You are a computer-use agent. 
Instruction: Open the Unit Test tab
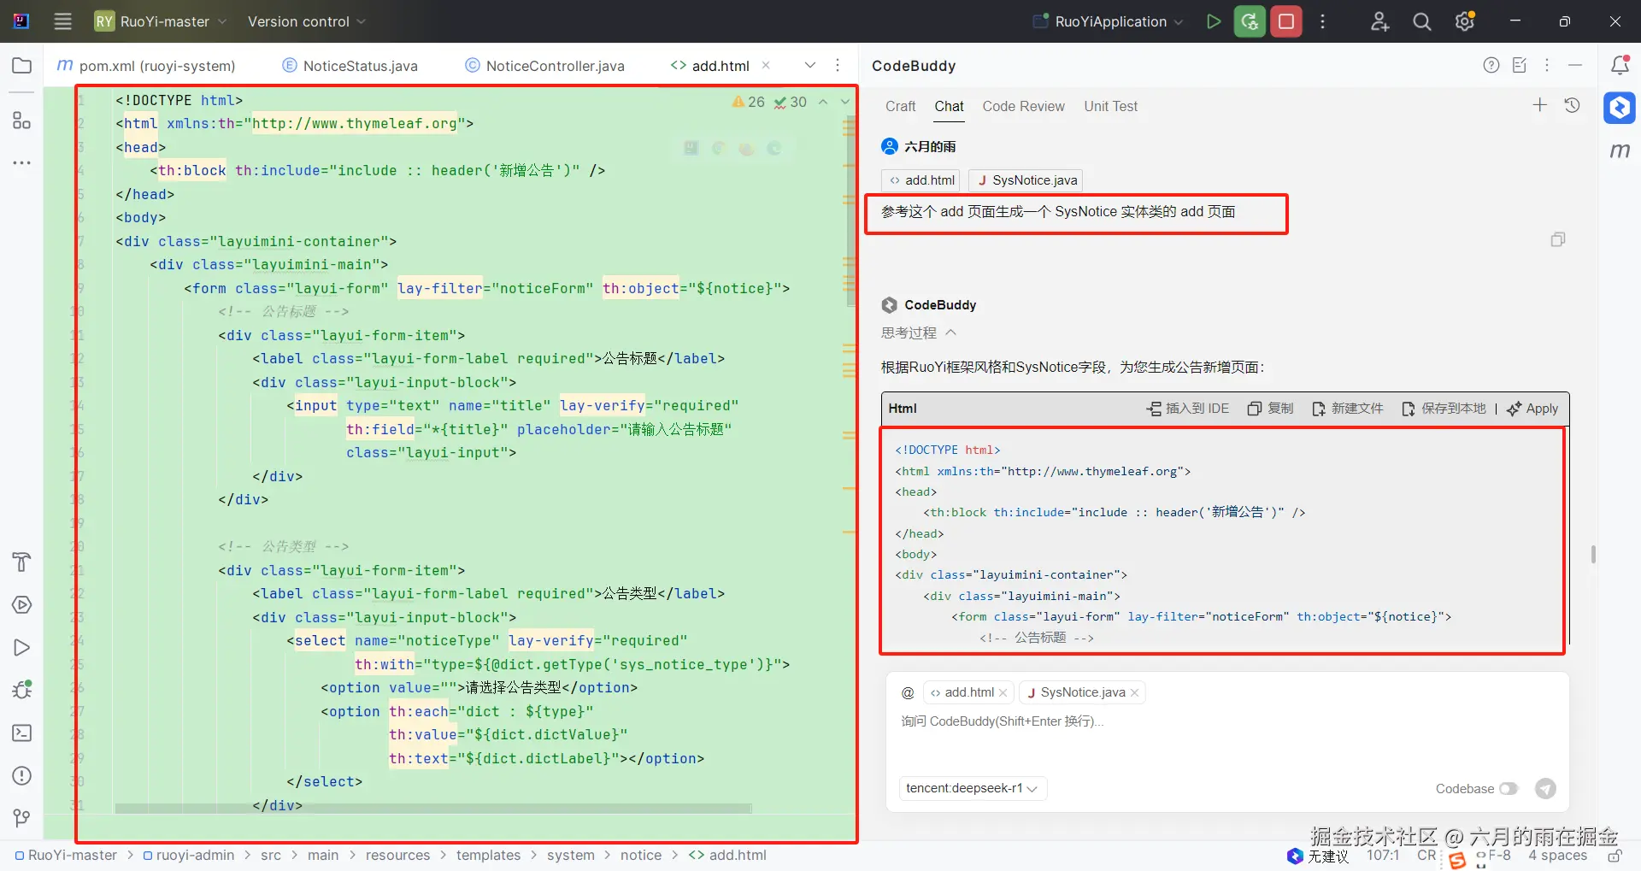pyautogui.click(x=1110, y=106)
